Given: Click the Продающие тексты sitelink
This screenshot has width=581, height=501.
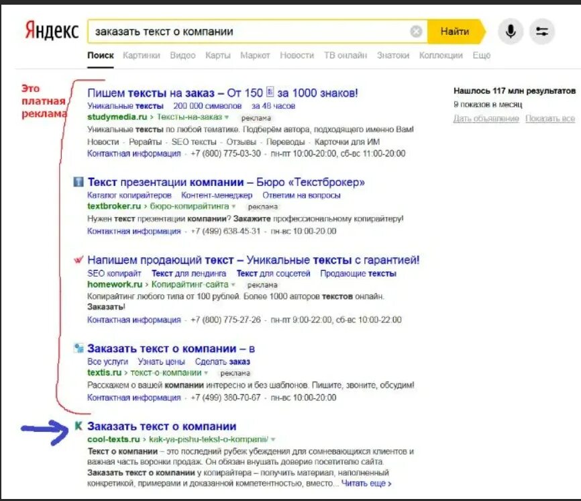Looking at the screenshot, I should click(358, 273).
